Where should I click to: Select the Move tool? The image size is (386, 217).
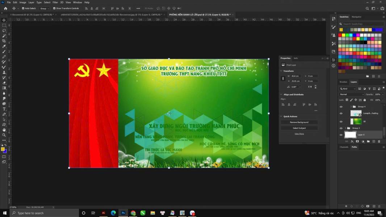pos(4,20)
